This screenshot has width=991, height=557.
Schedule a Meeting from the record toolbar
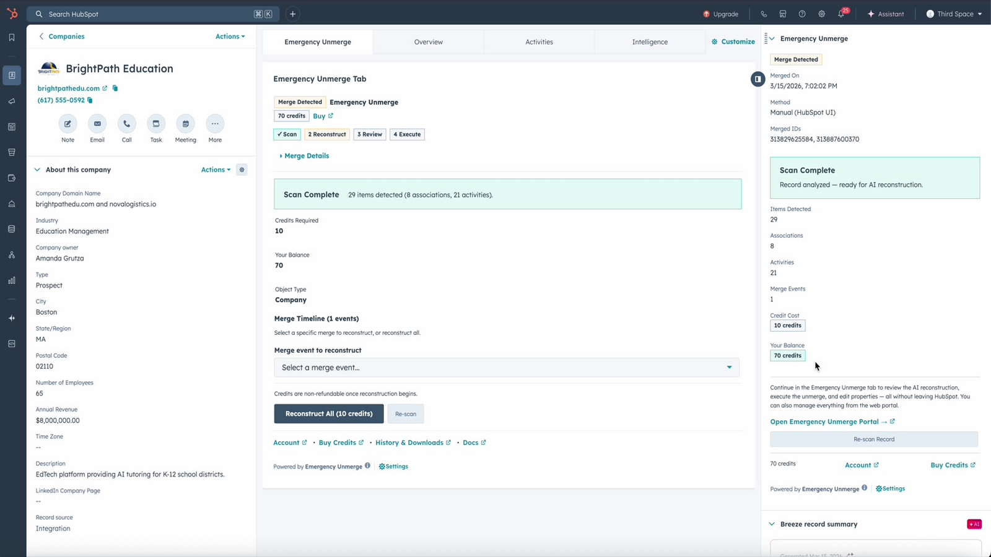pyautogui.click(x=185, y=123)
